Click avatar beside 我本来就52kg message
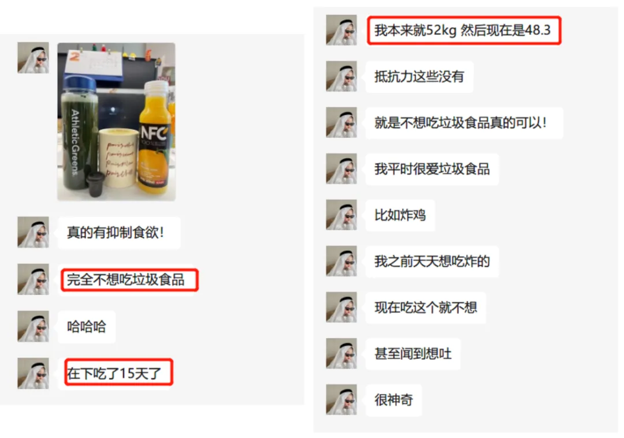This screenshot has height=438, width=624. click(x=341, y=30)
